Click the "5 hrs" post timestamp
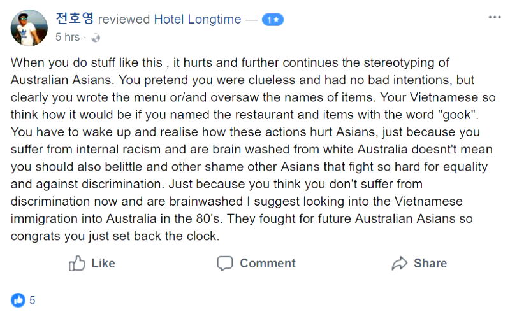Screen dimensions: 510x319 point(68,37)
